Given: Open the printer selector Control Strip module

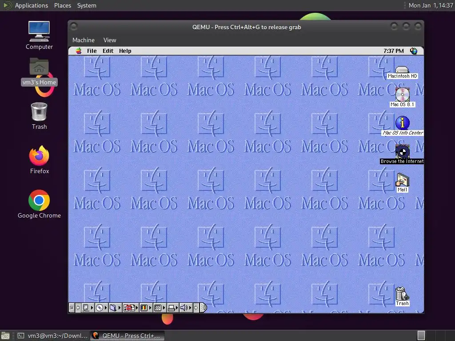Looking at the screenshot, I should (173, 308).
